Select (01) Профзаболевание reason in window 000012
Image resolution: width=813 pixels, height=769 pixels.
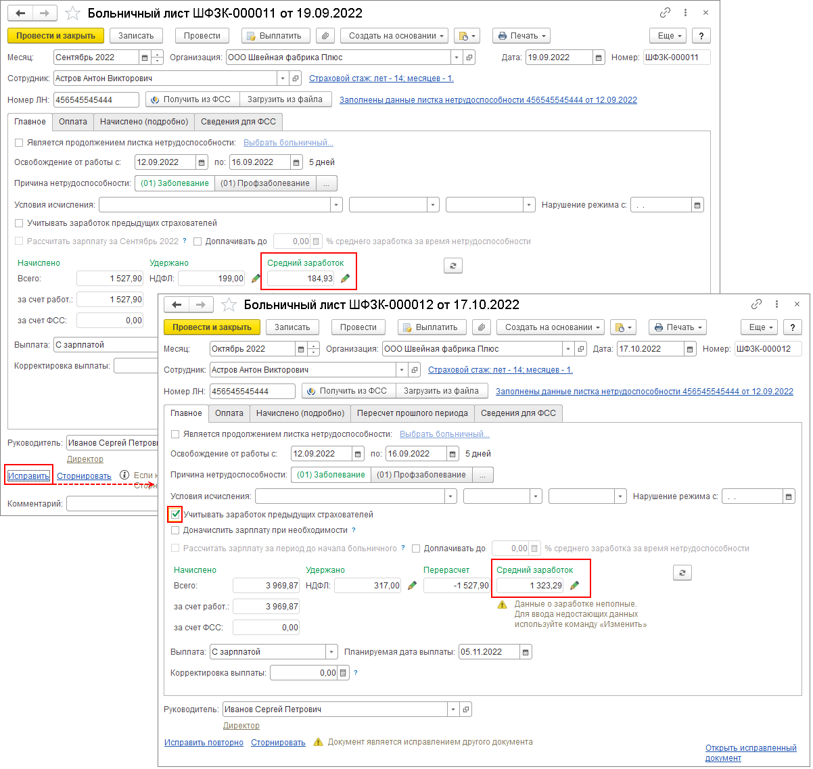coord(421,475)
